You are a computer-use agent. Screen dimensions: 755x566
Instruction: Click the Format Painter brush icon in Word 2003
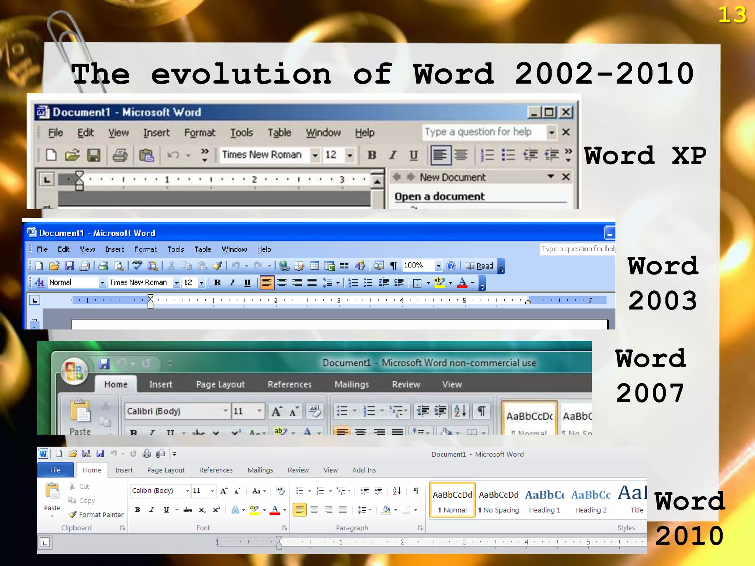click(x=218, y=266)
